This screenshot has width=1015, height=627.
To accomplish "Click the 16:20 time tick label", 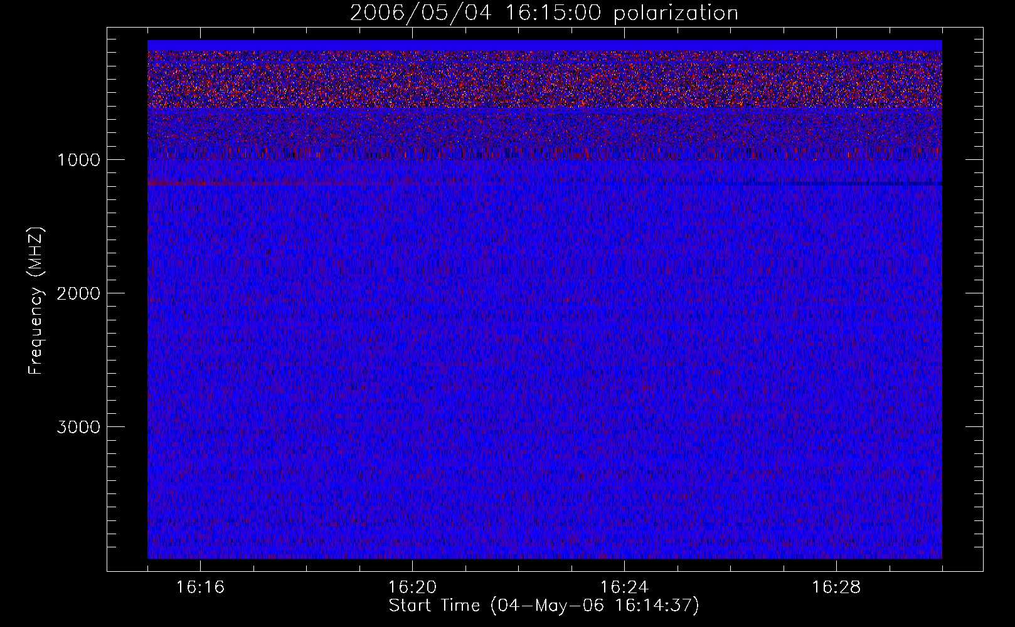I will pyautogui.click(x=412, y=587).
